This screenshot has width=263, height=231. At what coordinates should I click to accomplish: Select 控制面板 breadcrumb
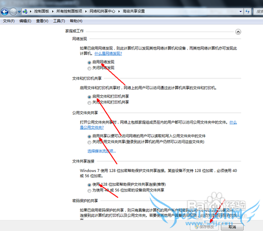tap(42, 11)
